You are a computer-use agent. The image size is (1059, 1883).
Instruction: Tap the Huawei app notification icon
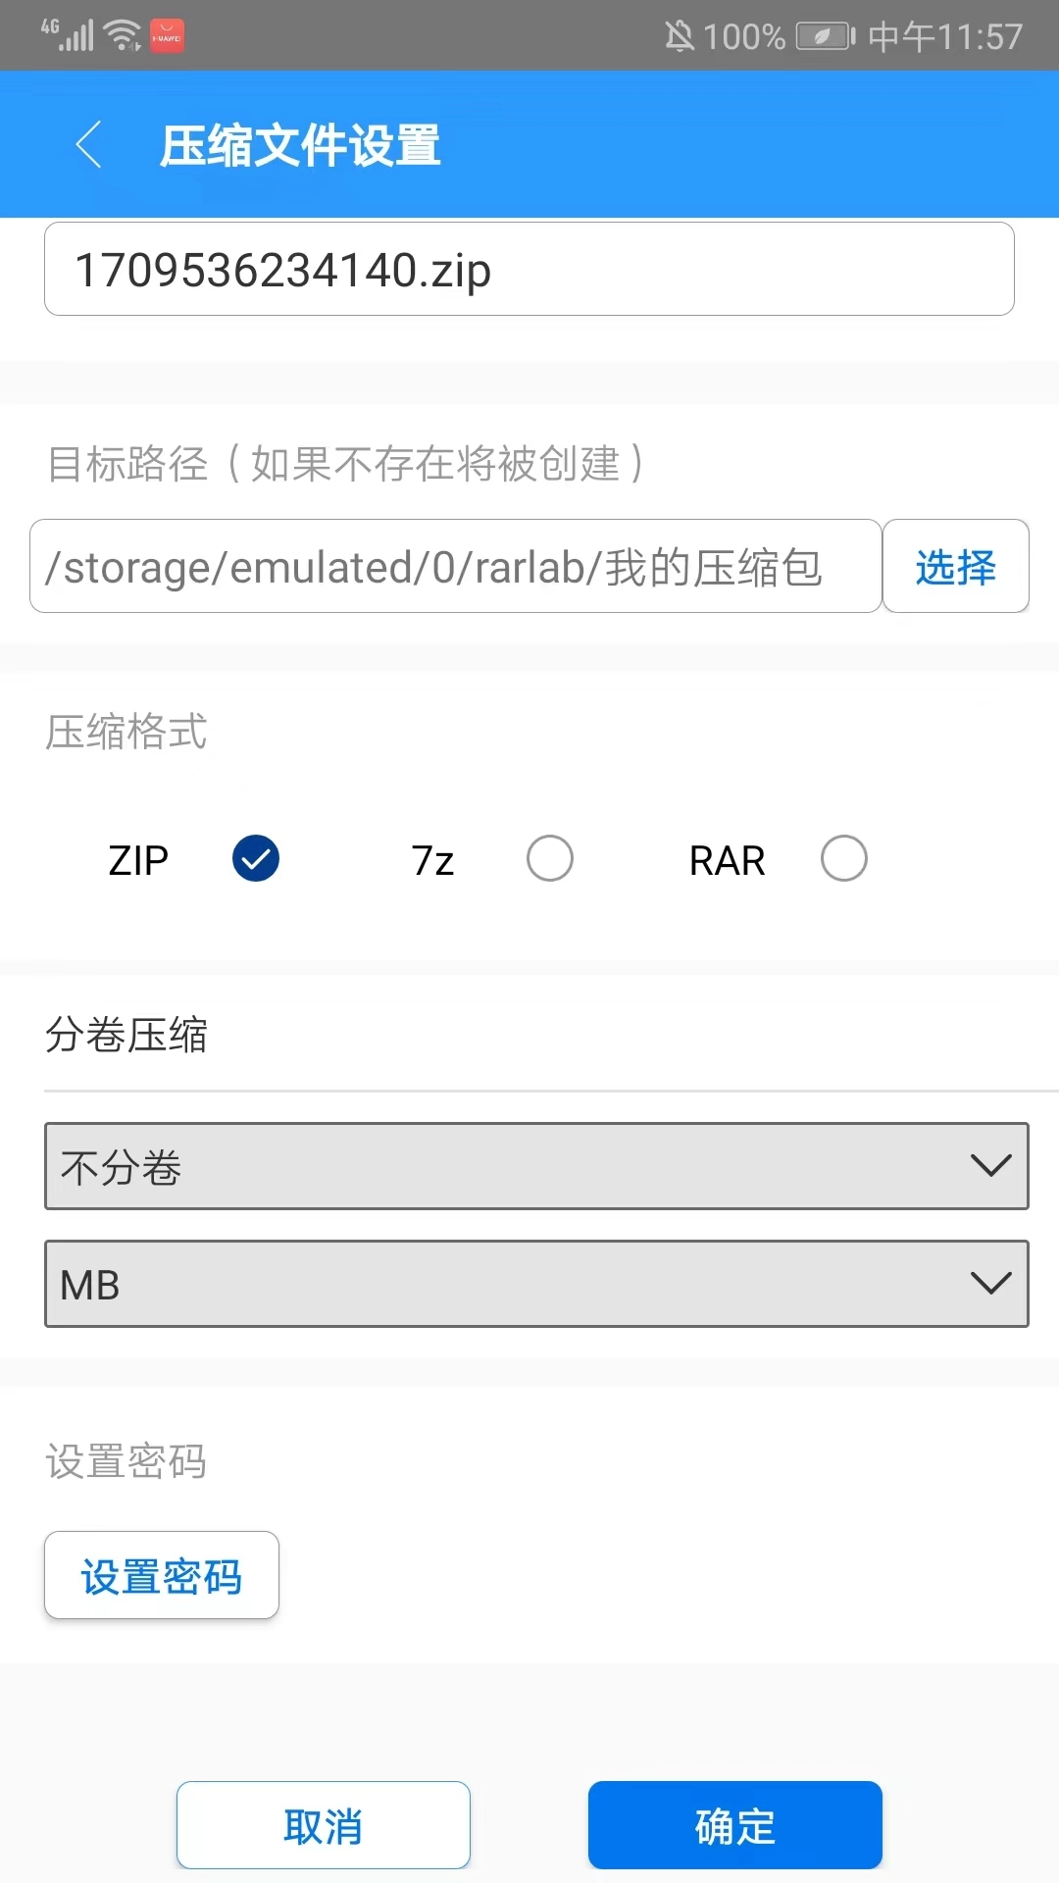coord(167,36)
